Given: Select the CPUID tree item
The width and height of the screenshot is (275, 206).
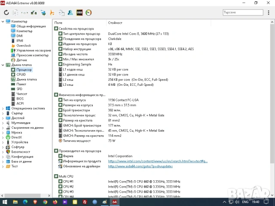Looking at the screenshot, I should click(21, 74).
